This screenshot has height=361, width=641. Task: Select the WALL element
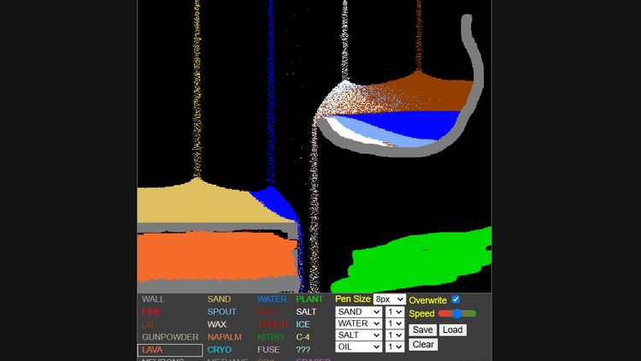tap(154, 299)
